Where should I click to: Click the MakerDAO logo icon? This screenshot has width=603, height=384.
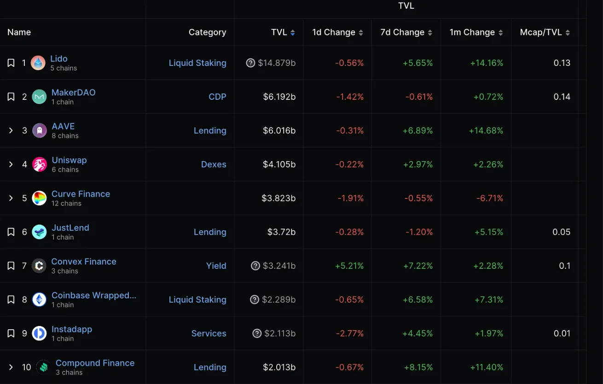click(x=39, y=97)
